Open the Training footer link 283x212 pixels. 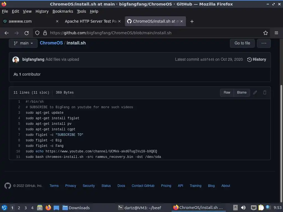195,186
